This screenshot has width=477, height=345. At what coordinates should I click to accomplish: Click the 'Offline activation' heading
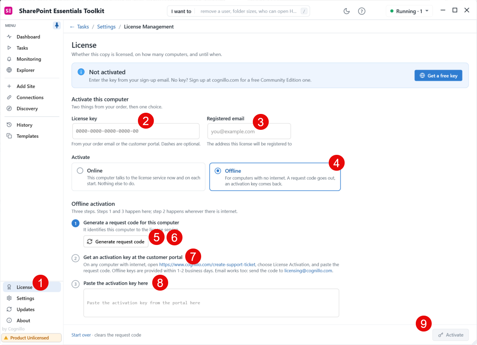[93, 204]
